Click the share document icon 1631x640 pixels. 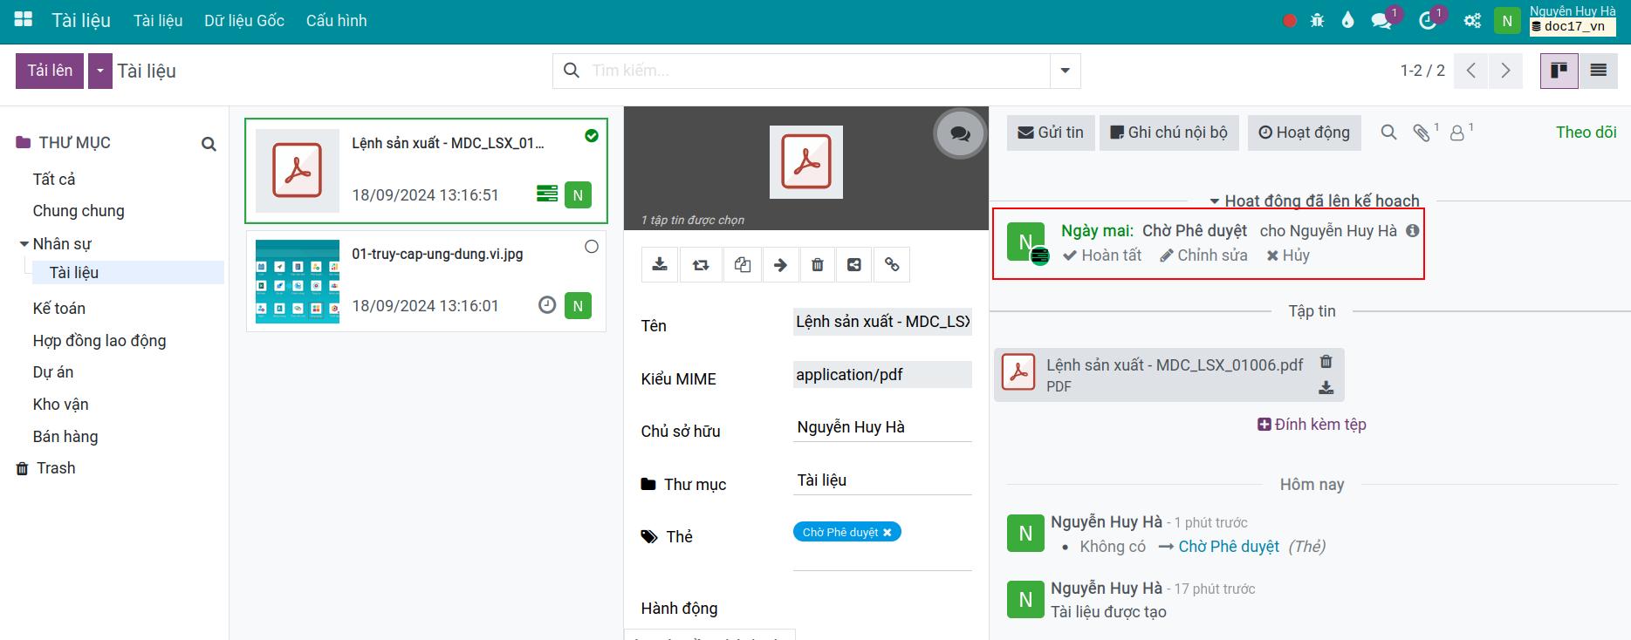coord(854,265)
